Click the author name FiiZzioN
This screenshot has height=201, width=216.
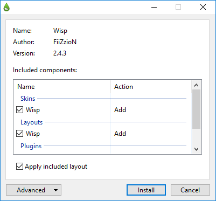click(65, 42)
